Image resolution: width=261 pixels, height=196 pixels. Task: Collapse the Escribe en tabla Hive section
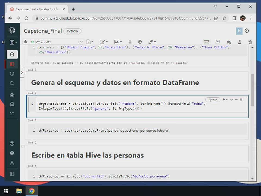(23, 146)
